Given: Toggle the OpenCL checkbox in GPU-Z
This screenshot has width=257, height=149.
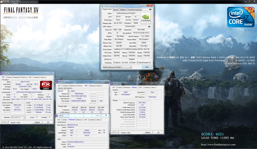Looking at the screenshot, I should 114,62.
